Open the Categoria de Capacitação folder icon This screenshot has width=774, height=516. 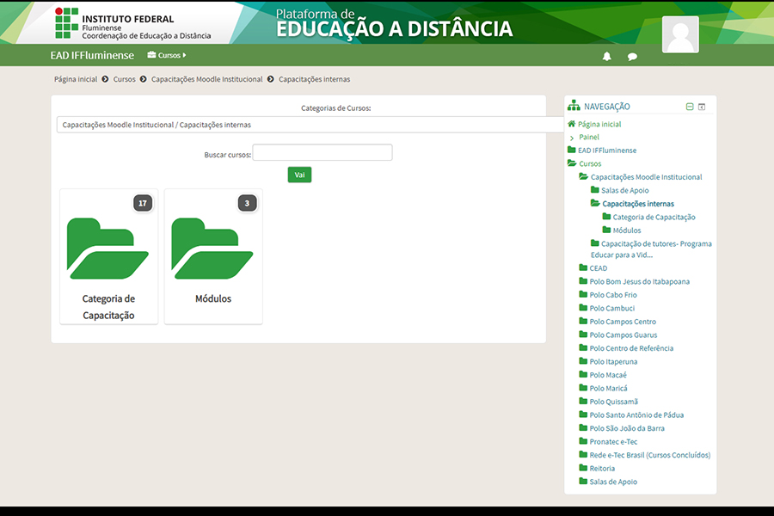[107, 249]
